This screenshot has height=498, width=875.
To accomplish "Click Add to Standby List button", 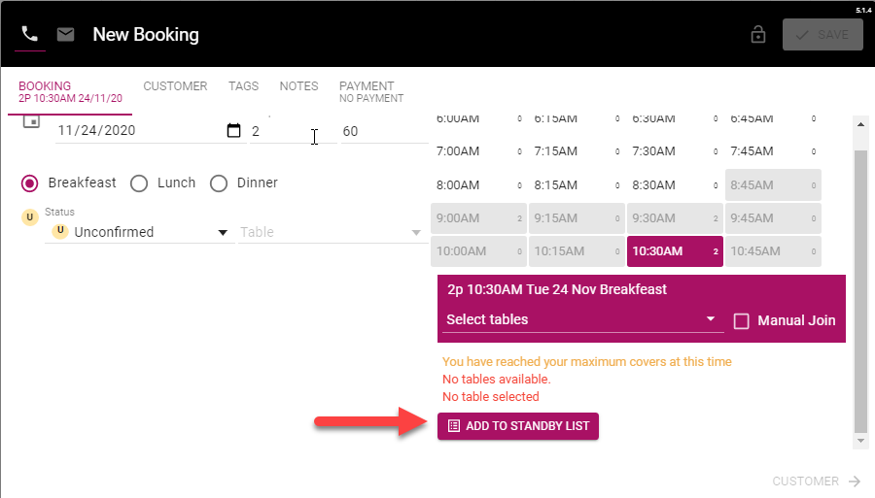I will pos(518,426).
